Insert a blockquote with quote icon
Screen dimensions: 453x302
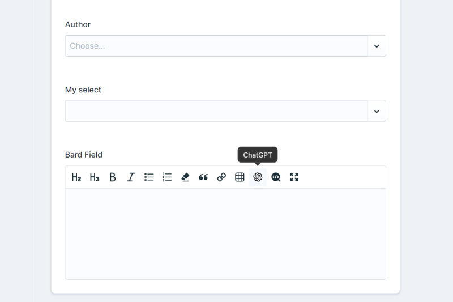[x=203, y=177]
